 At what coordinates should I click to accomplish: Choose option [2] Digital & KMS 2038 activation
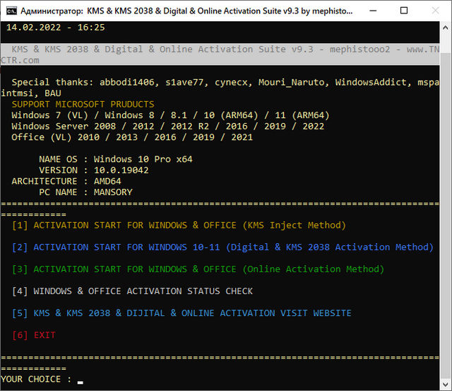222,247
